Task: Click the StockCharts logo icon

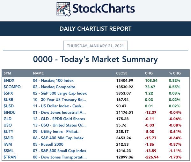Action: click(63, 9)
